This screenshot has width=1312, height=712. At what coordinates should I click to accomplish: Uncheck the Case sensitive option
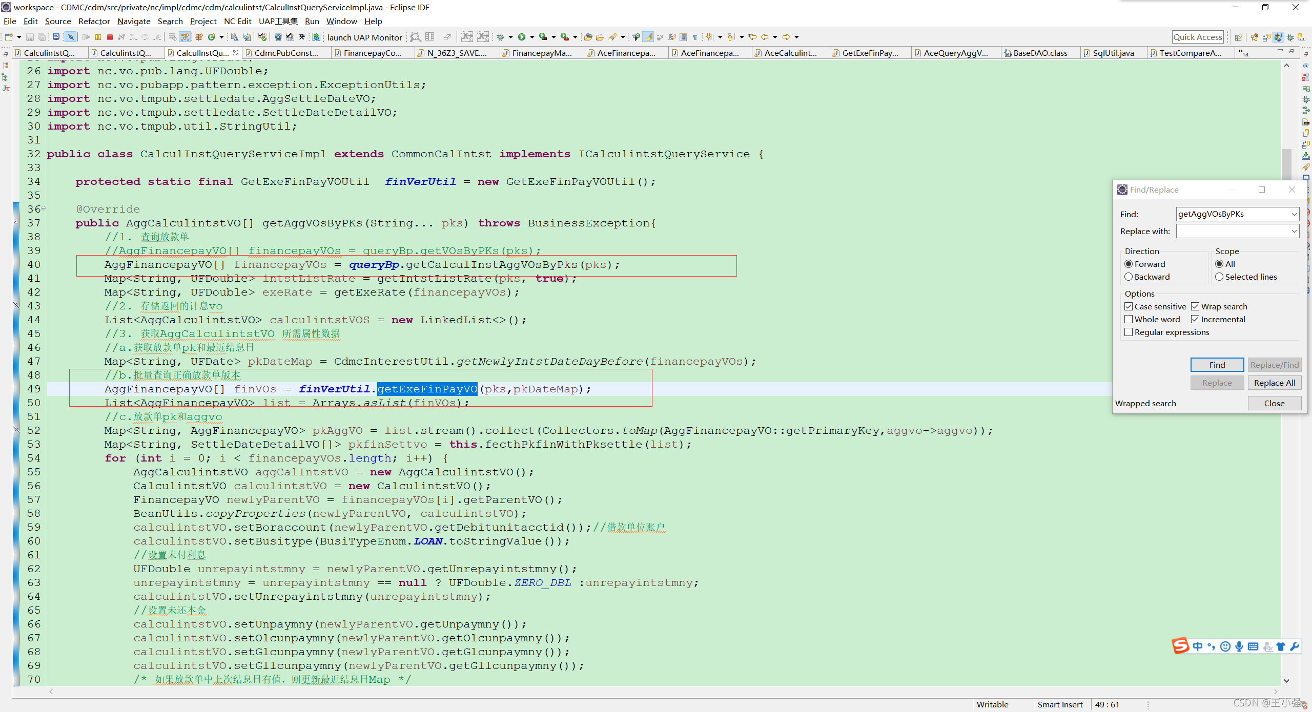tap(1129, 306)
